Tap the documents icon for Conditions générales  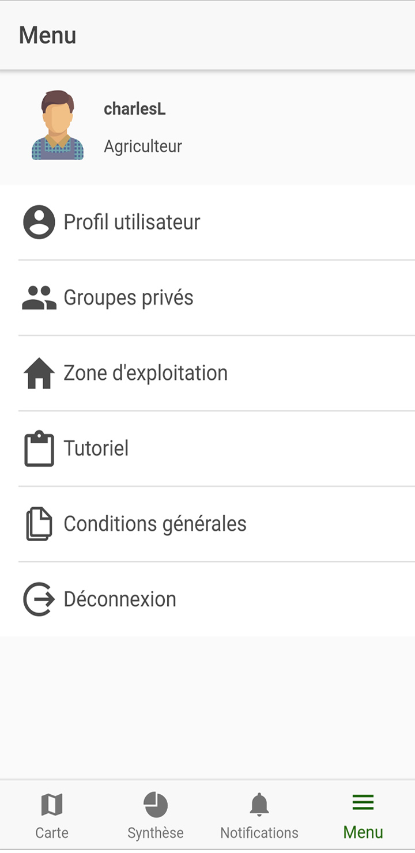pyautogui.click(x=39, y=524)
